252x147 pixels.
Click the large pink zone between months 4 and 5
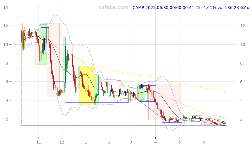pyautogui.click(x=165, y=102)
